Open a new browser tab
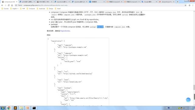Screen dimensions: 195x110 tap(178, 2)
